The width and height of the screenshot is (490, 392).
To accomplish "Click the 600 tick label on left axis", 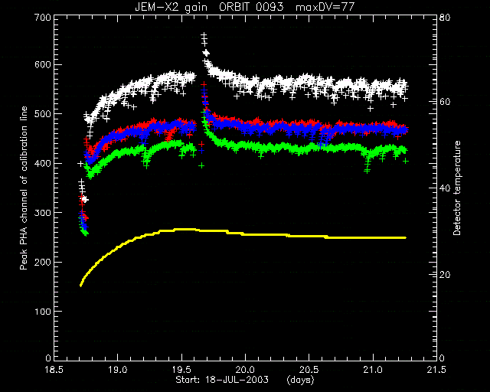I will click(43, 65).
